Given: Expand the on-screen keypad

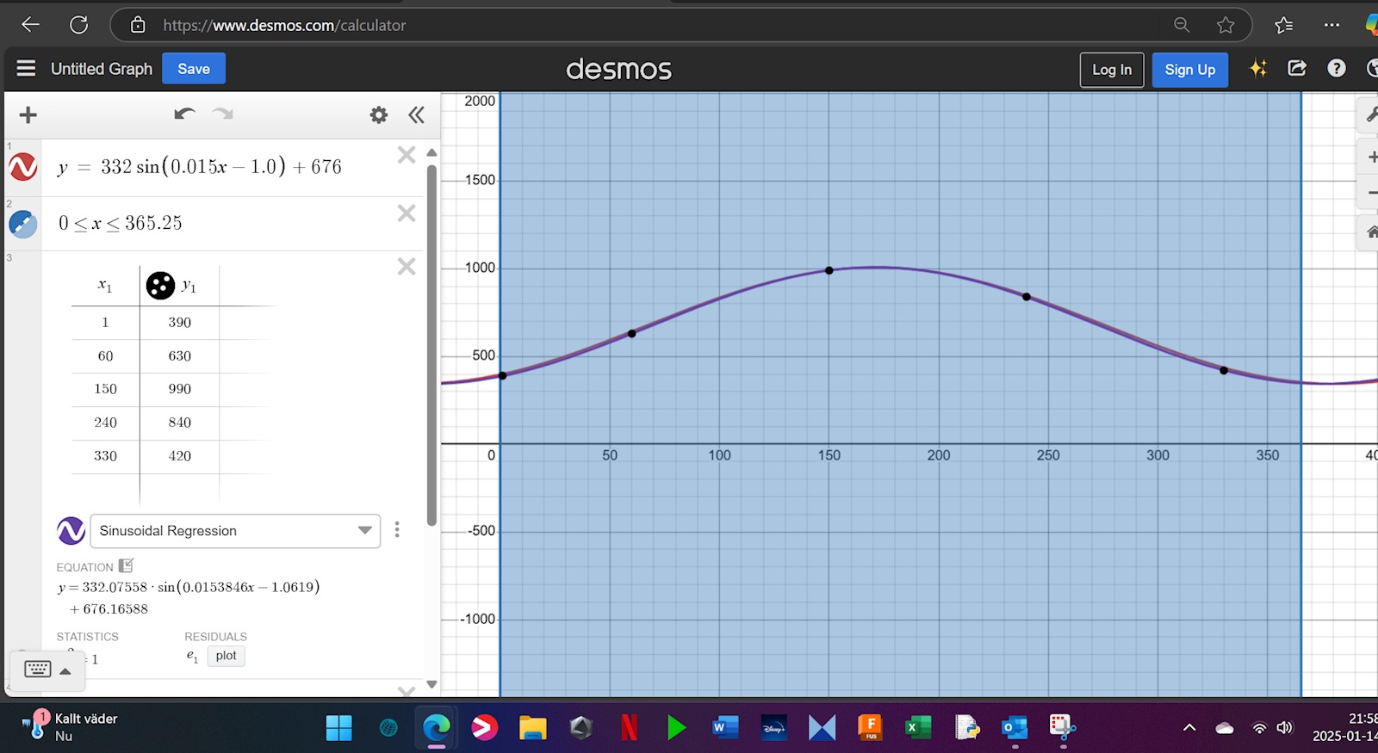Looking at the screenshot, I should coord(47,670).
